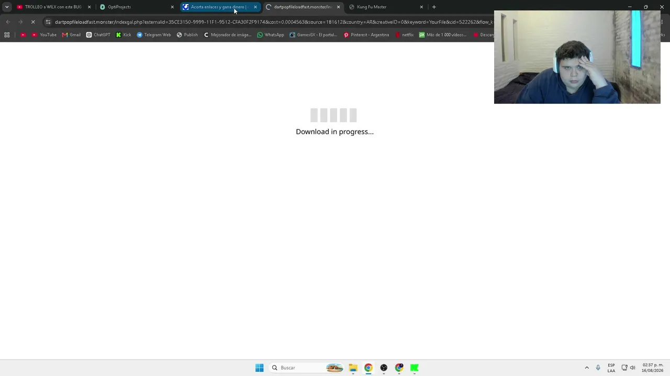Open the Telegram Web bookmark
This screenshot has height=376, width=670.
154,35
